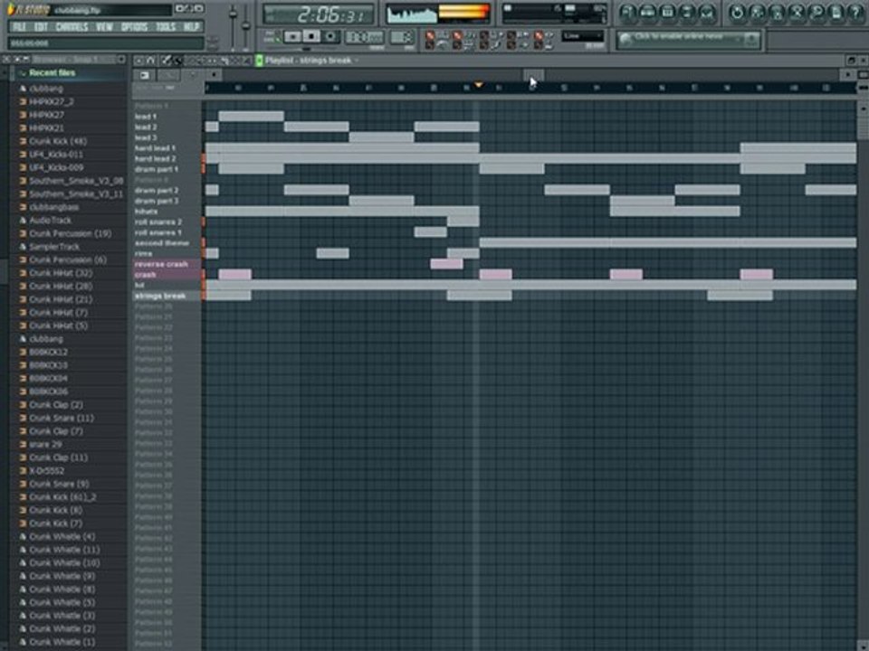Click the playlist magnet snap icon
The height and width of the screenshot is (651, 869).
151,61
